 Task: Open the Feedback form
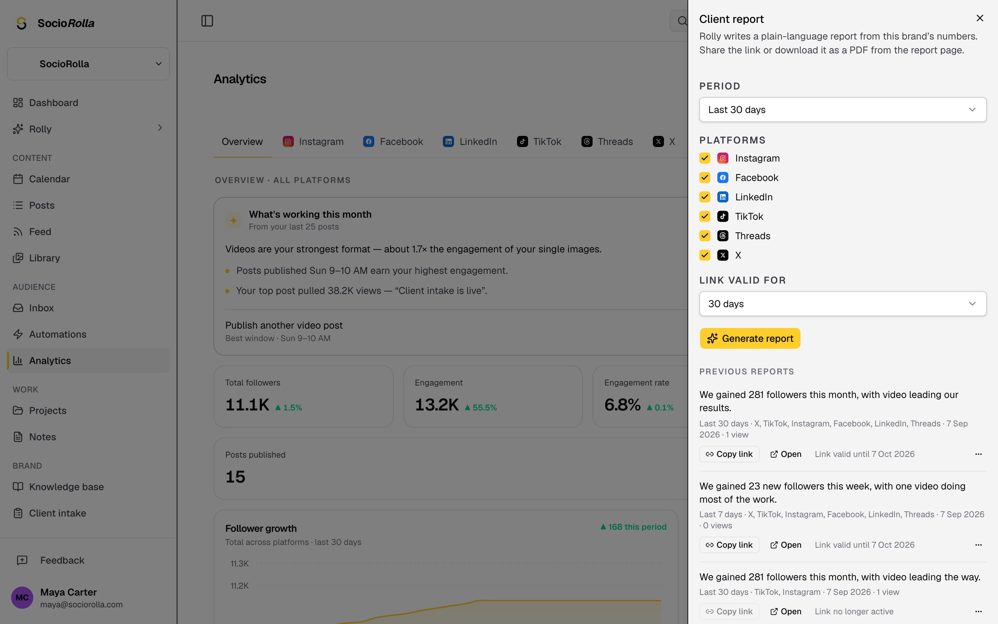[88, 561]
